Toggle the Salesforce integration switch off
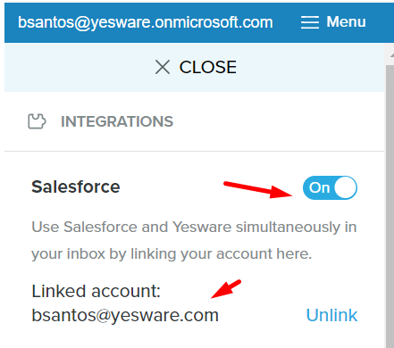This screenshot has width=394, height=348. click(330, 187)
